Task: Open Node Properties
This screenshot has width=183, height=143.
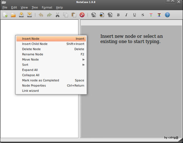Action: pos(51,86)
